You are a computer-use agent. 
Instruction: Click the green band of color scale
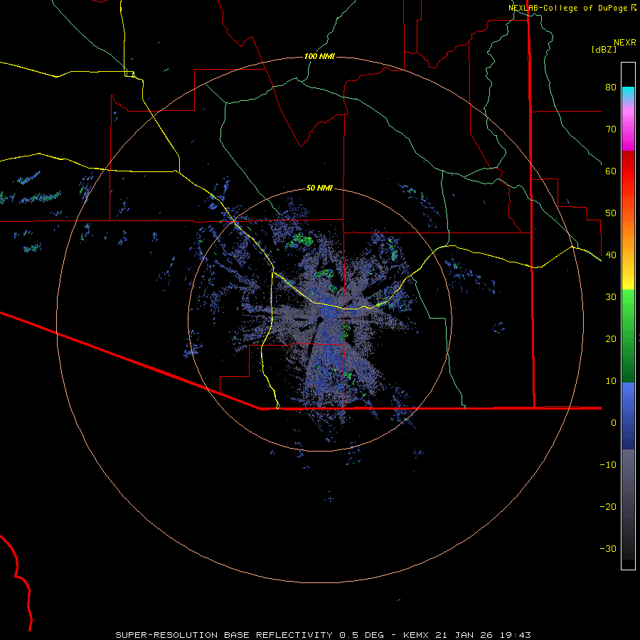[x=628, y=336]
